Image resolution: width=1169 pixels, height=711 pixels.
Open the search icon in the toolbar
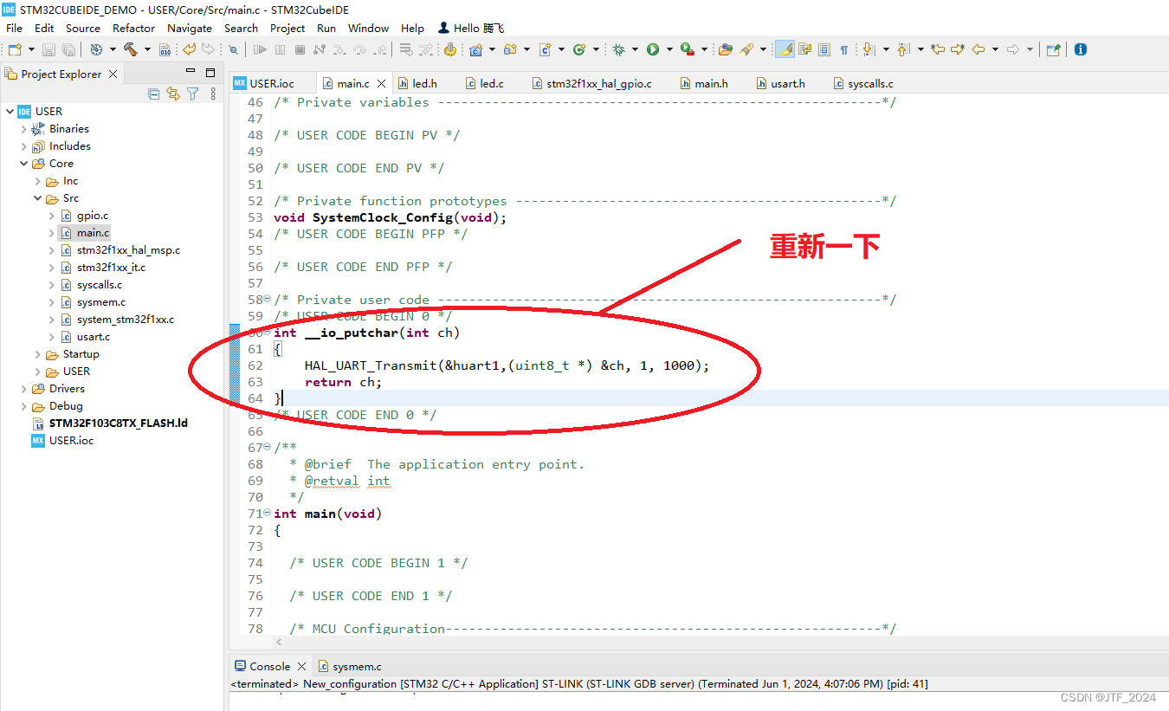click(x=234, y=49)
